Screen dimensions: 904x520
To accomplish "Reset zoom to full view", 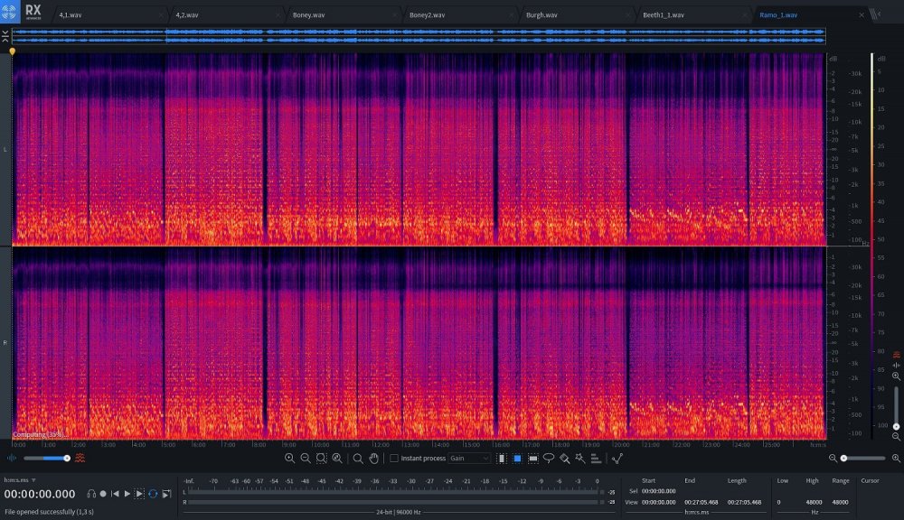I will click(337, 459).
